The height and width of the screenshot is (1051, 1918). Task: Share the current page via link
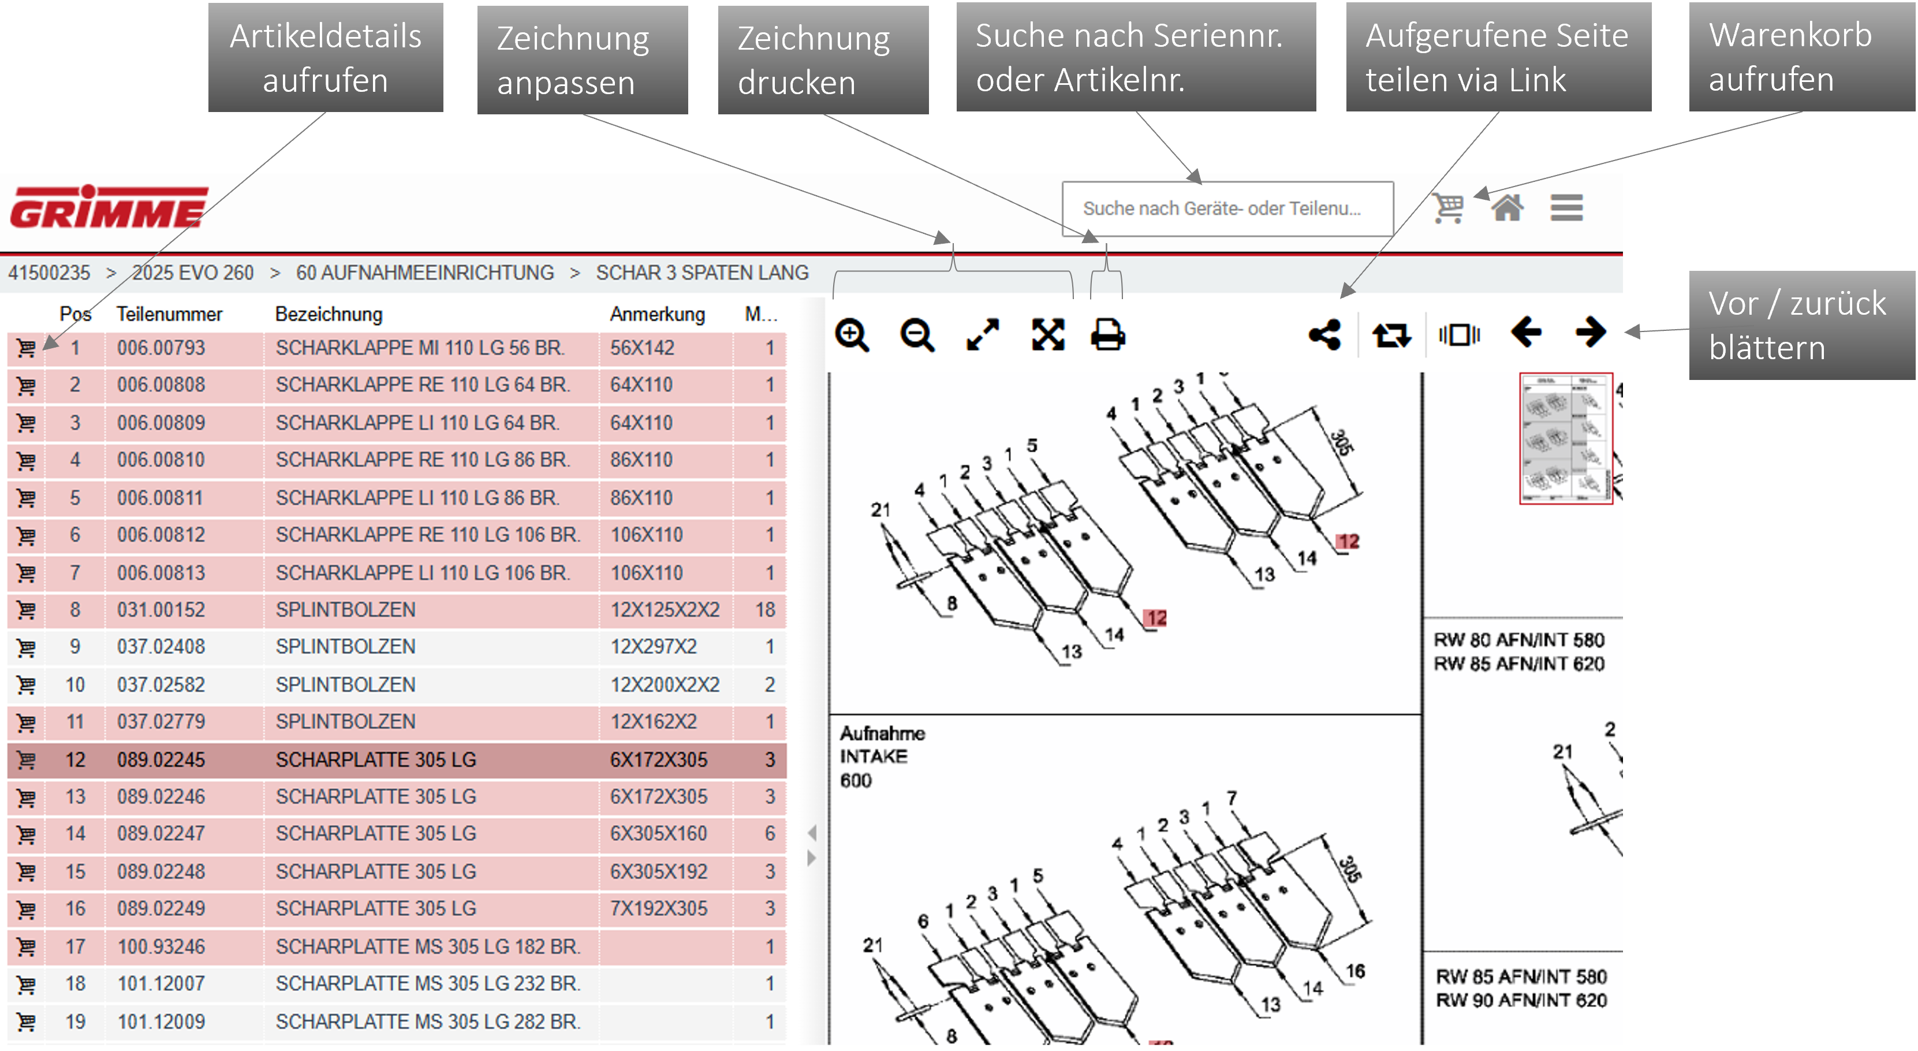[x=1324, y=334]
